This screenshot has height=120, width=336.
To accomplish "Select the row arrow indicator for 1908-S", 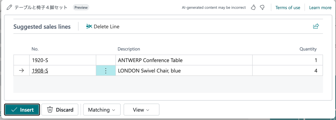I will (x=21, y=71).
